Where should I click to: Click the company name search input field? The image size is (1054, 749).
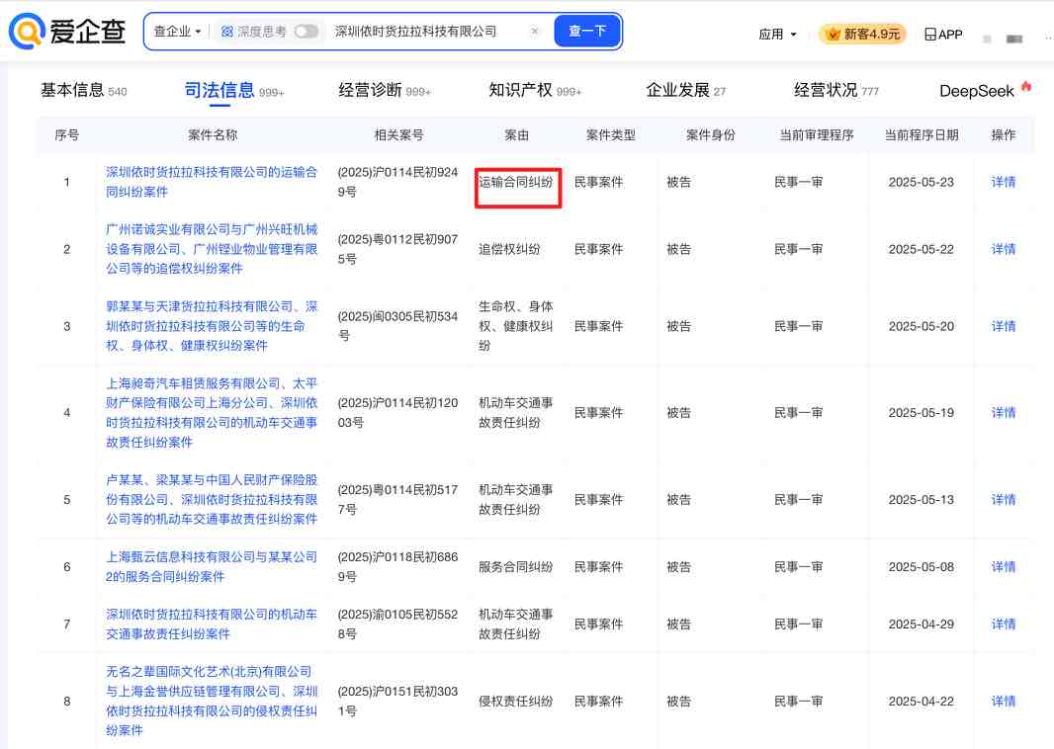pyautogui.click(x=430, y=32)
